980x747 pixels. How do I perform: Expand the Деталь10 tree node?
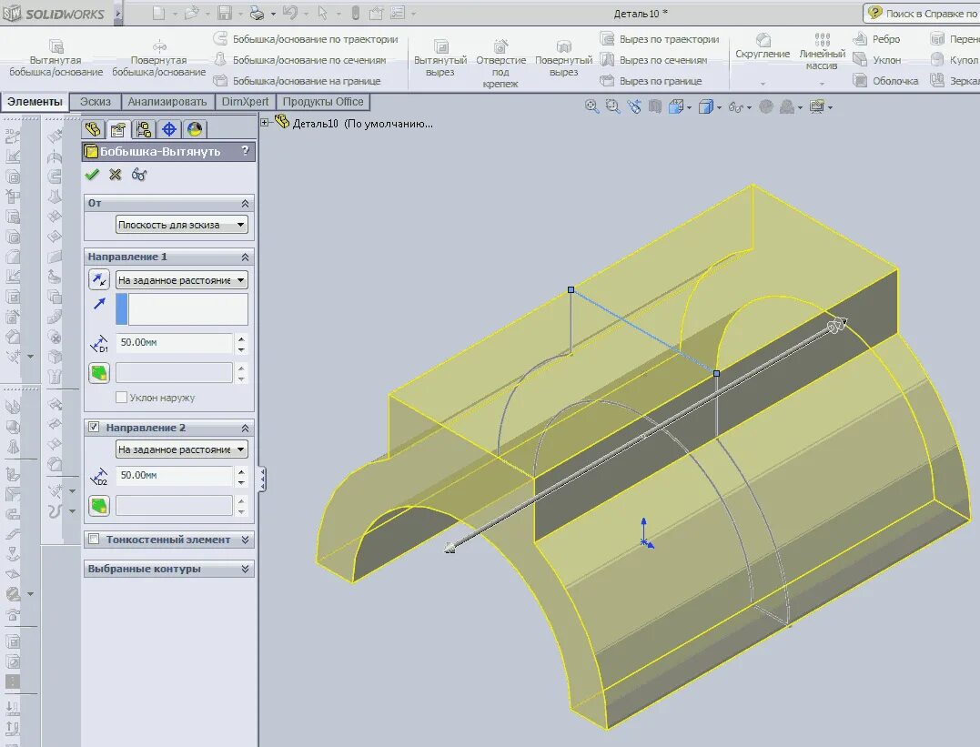point(265,123)
